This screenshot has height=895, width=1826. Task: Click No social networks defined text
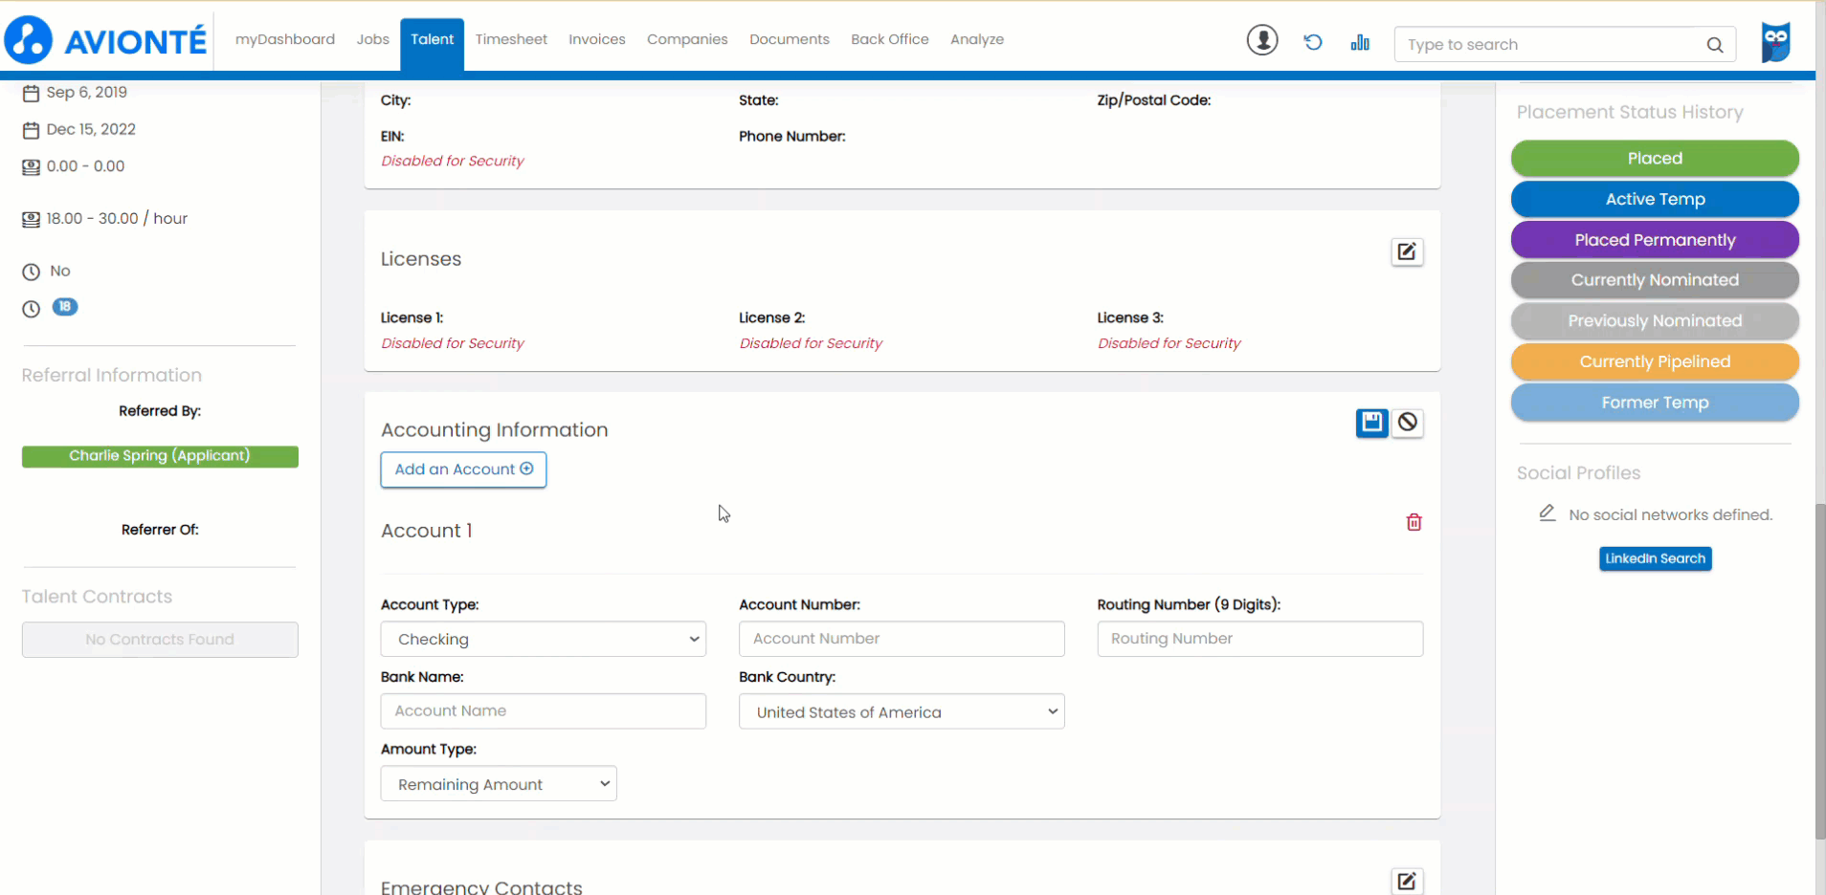pos(1671,515)
